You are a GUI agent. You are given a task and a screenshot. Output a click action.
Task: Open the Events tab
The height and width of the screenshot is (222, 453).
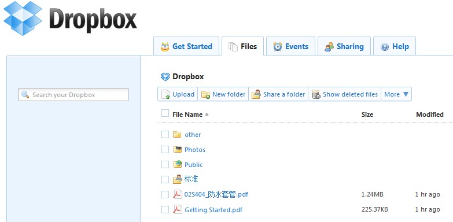290,46
